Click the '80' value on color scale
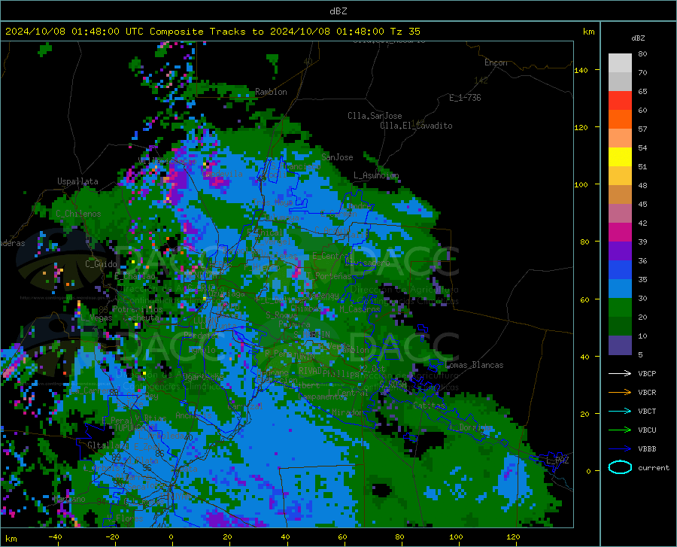 (642, 53)
